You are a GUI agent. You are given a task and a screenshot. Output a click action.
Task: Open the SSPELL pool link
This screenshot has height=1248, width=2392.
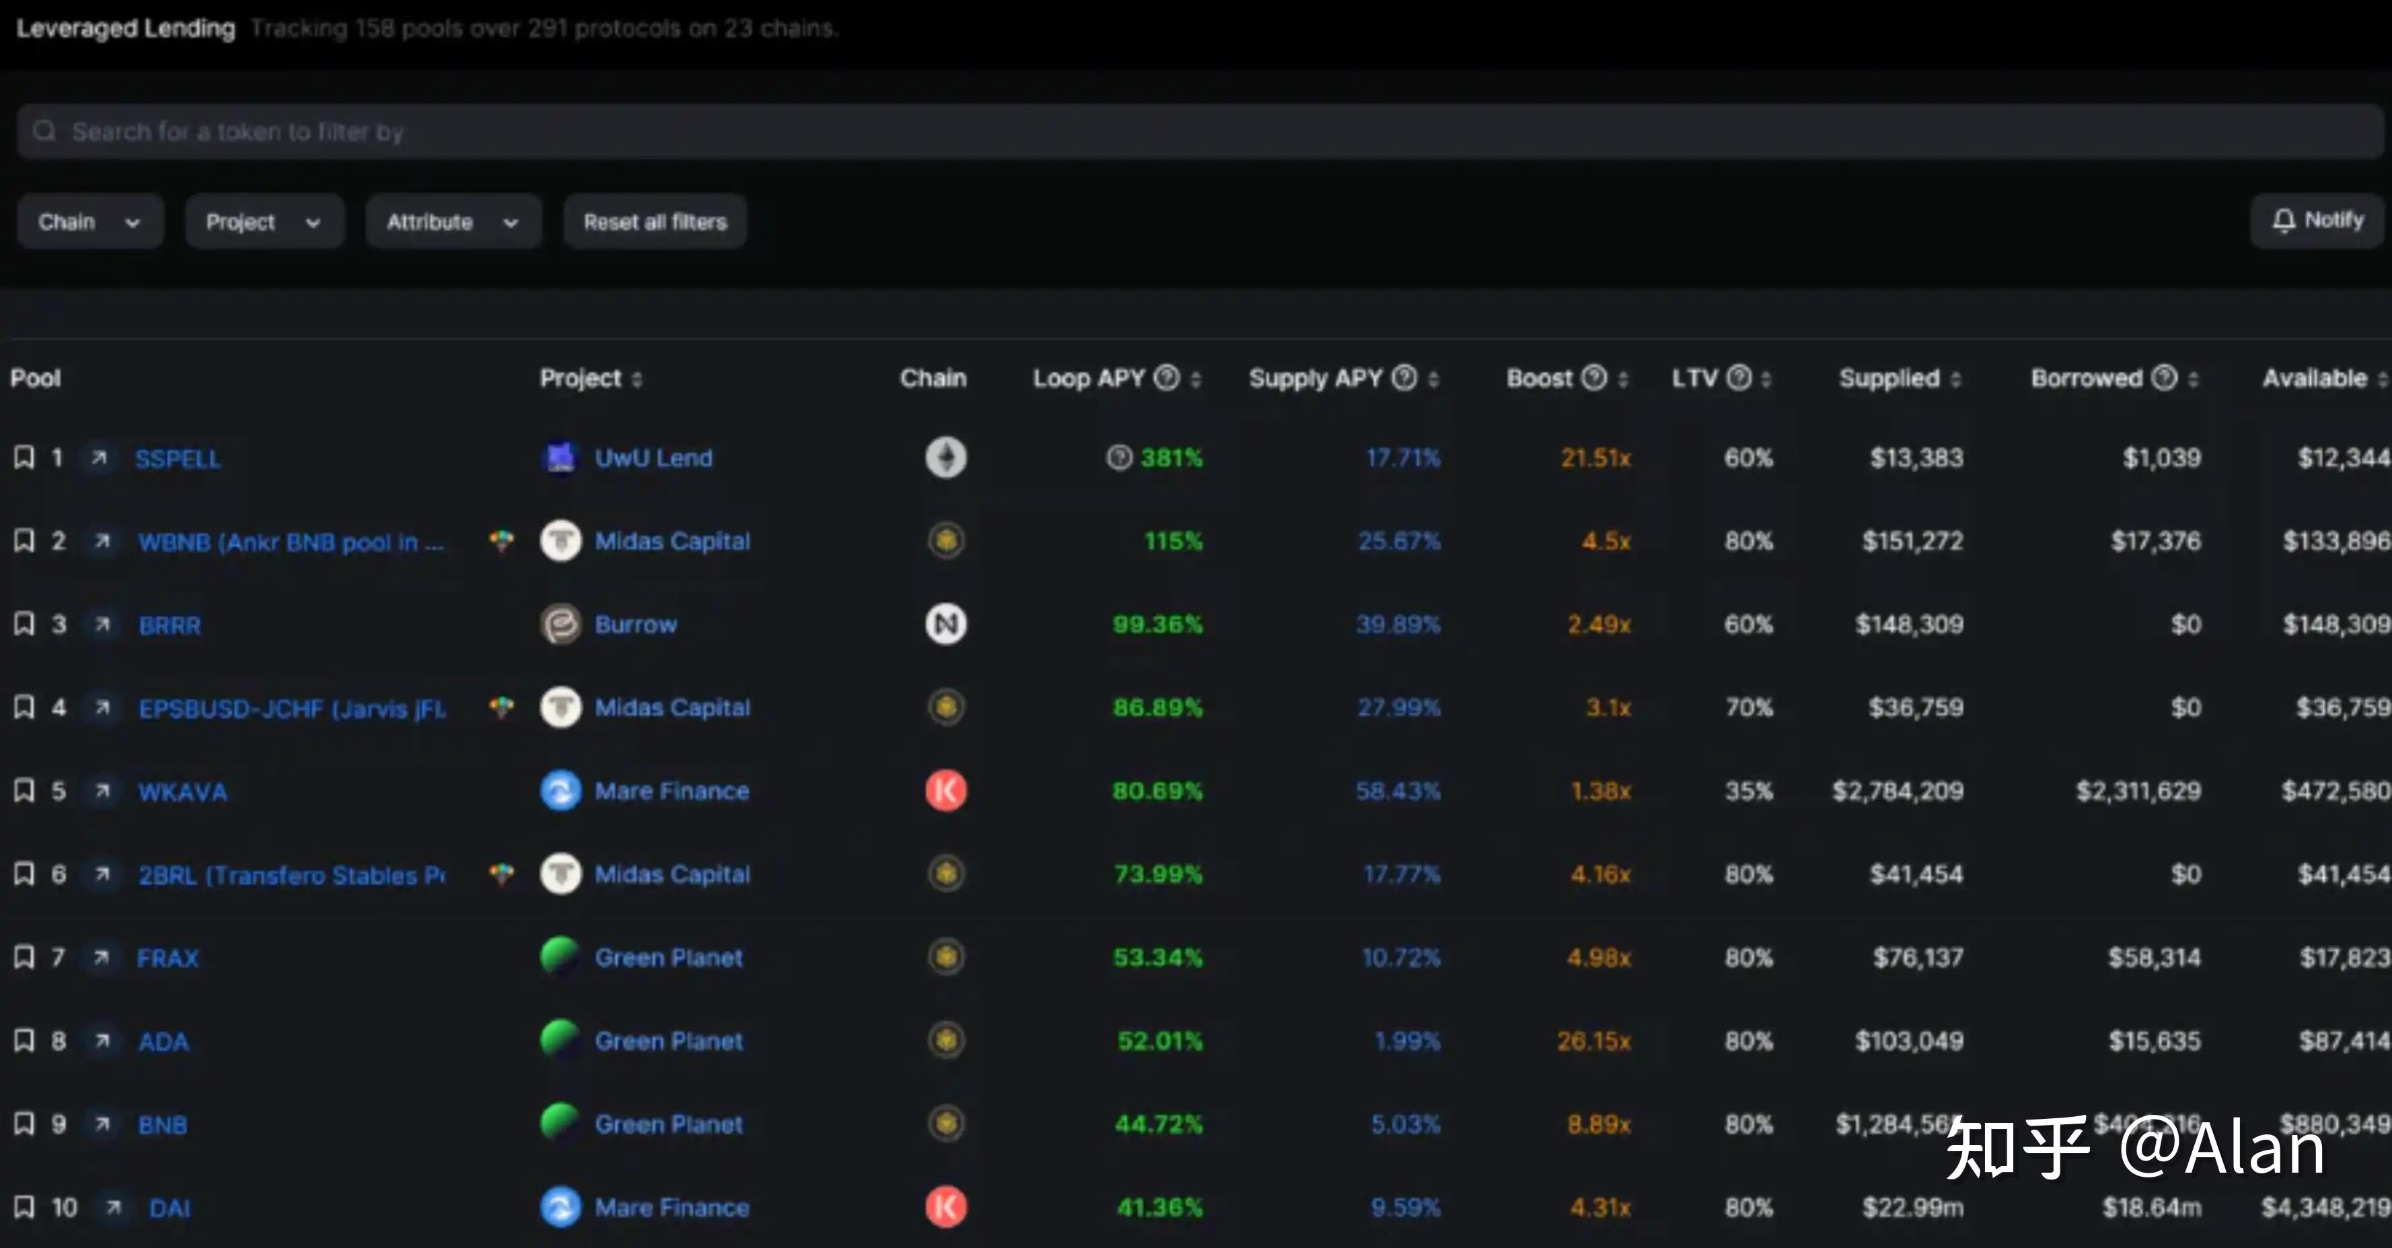[x=178, y=459]
